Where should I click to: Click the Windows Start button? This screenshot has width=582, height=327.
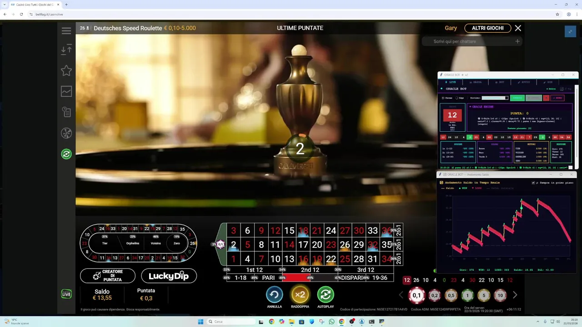[x=201, y=322]
